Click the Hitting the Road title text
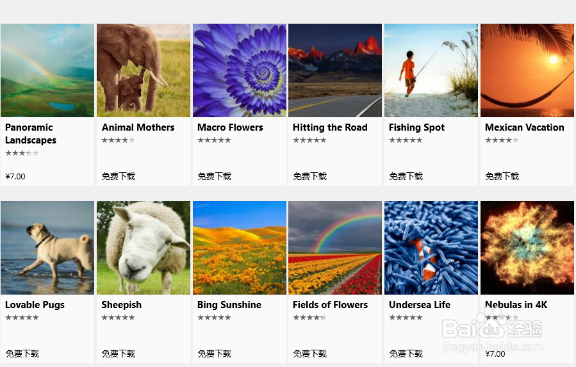 [x=330, y=127]
